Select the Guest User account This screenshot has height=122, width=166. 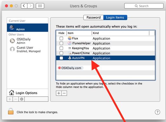(x=28, y=49)
